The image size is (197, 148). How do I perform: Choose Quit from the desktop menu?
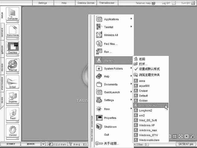click(x=107, y=135)
